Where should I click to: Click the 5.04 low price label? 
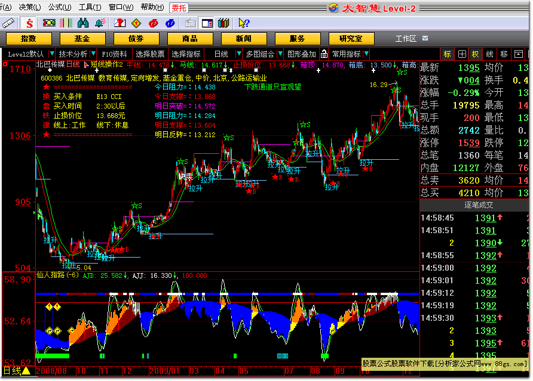[x=84, y=268]
